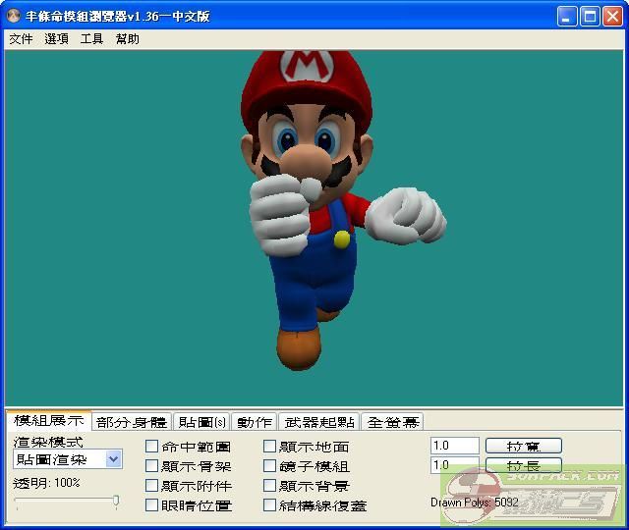Select the 動作 tab
The image size is (629, 530).
click(x=255, y=422)
